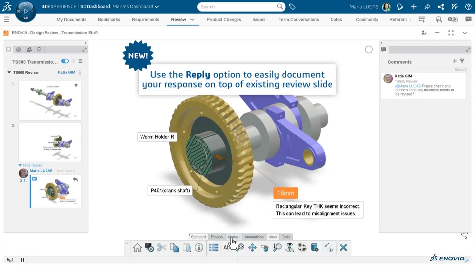Toggle the TS800 Transmission switch

pos(65,61)
